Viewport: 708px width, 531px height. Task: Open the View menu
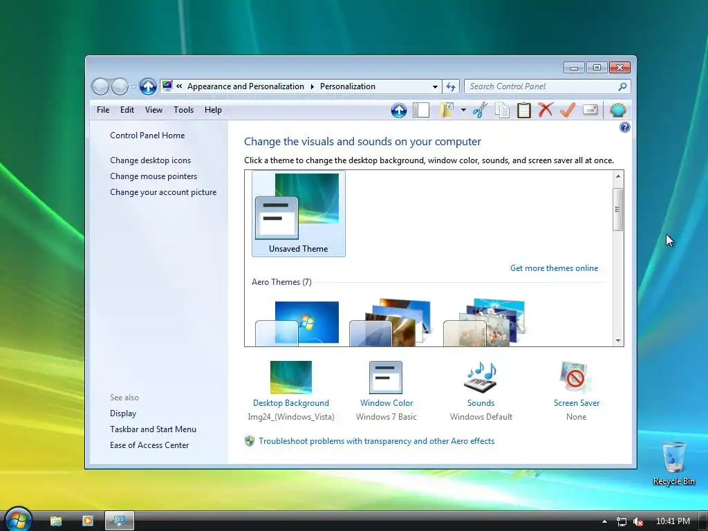tap(153, 110)
